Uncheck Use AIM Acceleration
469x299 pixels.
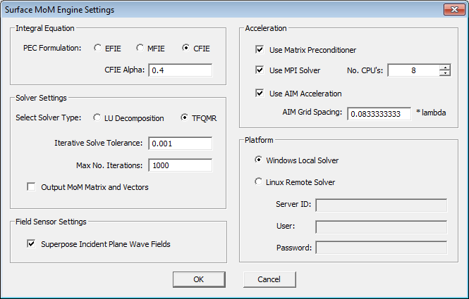click(260, 94)
